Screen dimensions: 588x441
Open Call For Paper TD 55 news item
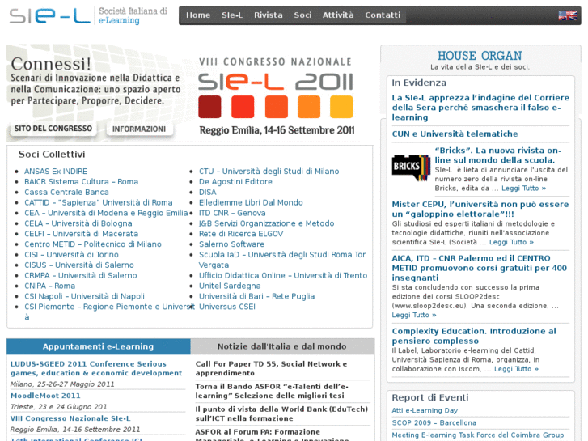pyautogui.click(x=271, y=368)
